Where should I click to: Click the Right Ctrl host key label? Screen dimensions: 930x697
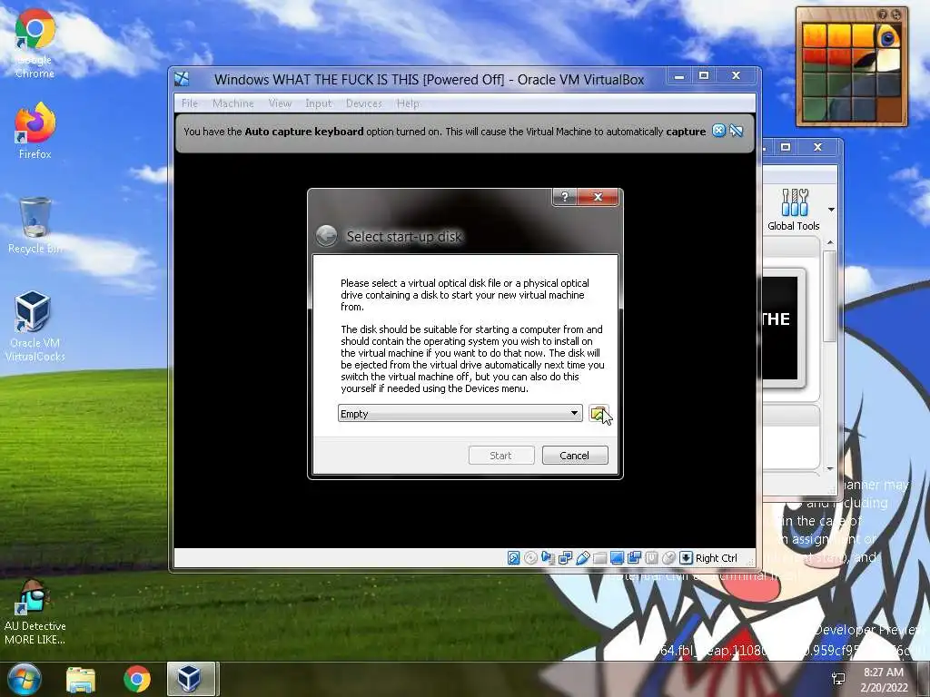(716, 558)
